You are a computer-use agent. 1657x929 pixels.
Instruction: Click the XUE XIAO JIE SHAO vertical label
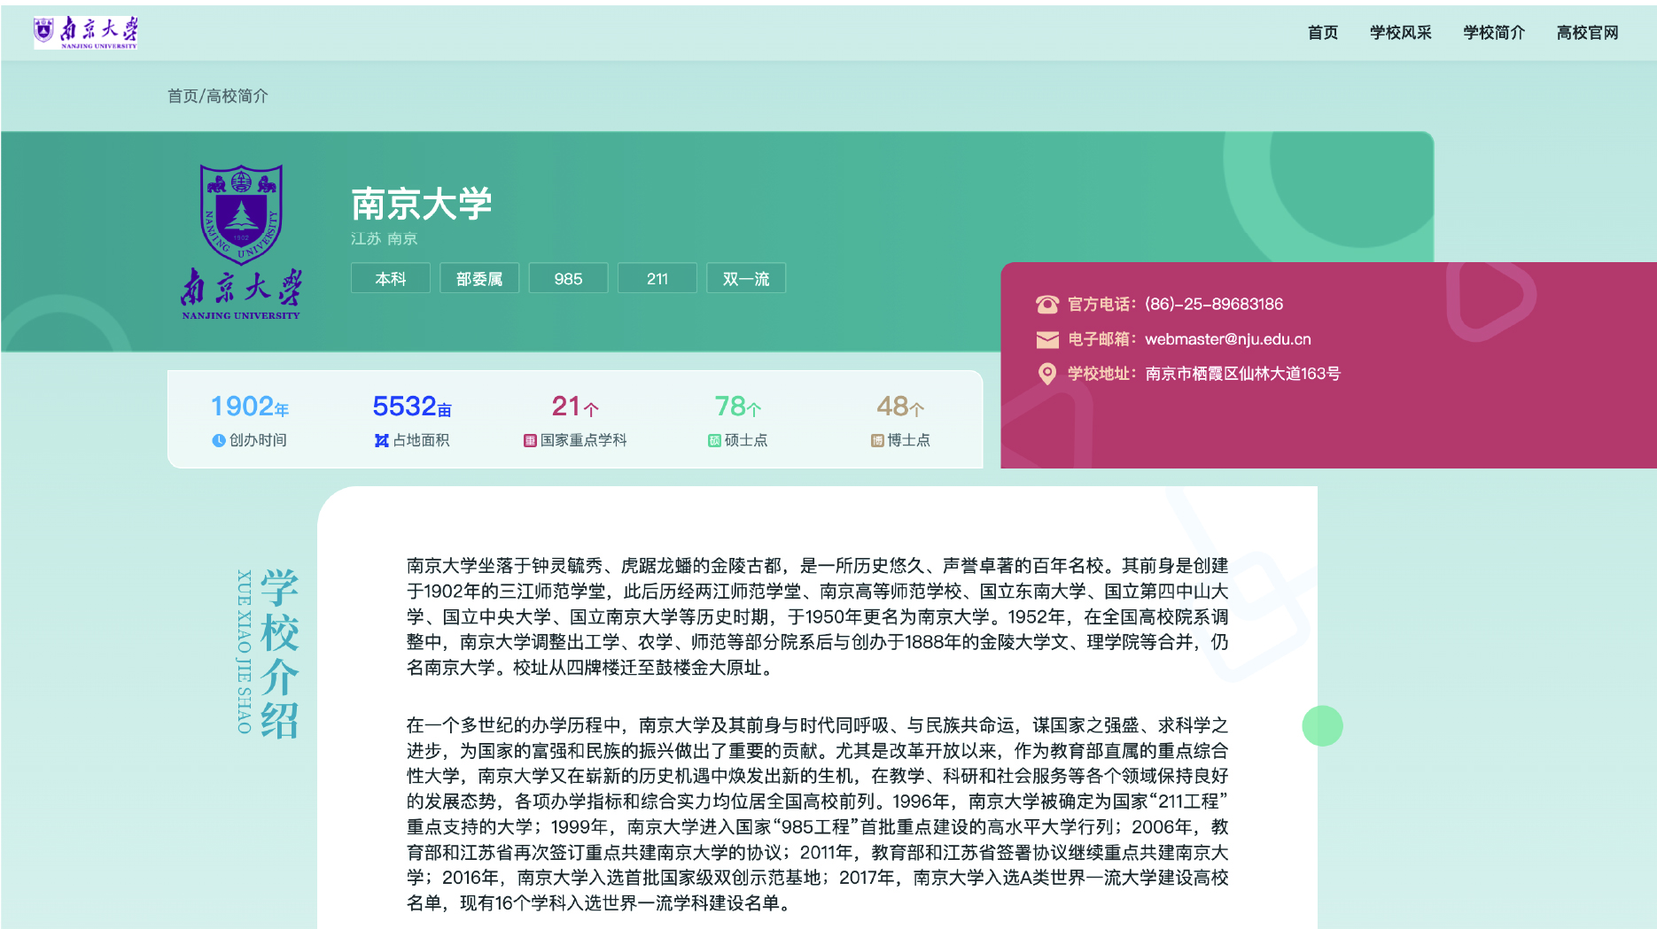click(x=244, y=652)
